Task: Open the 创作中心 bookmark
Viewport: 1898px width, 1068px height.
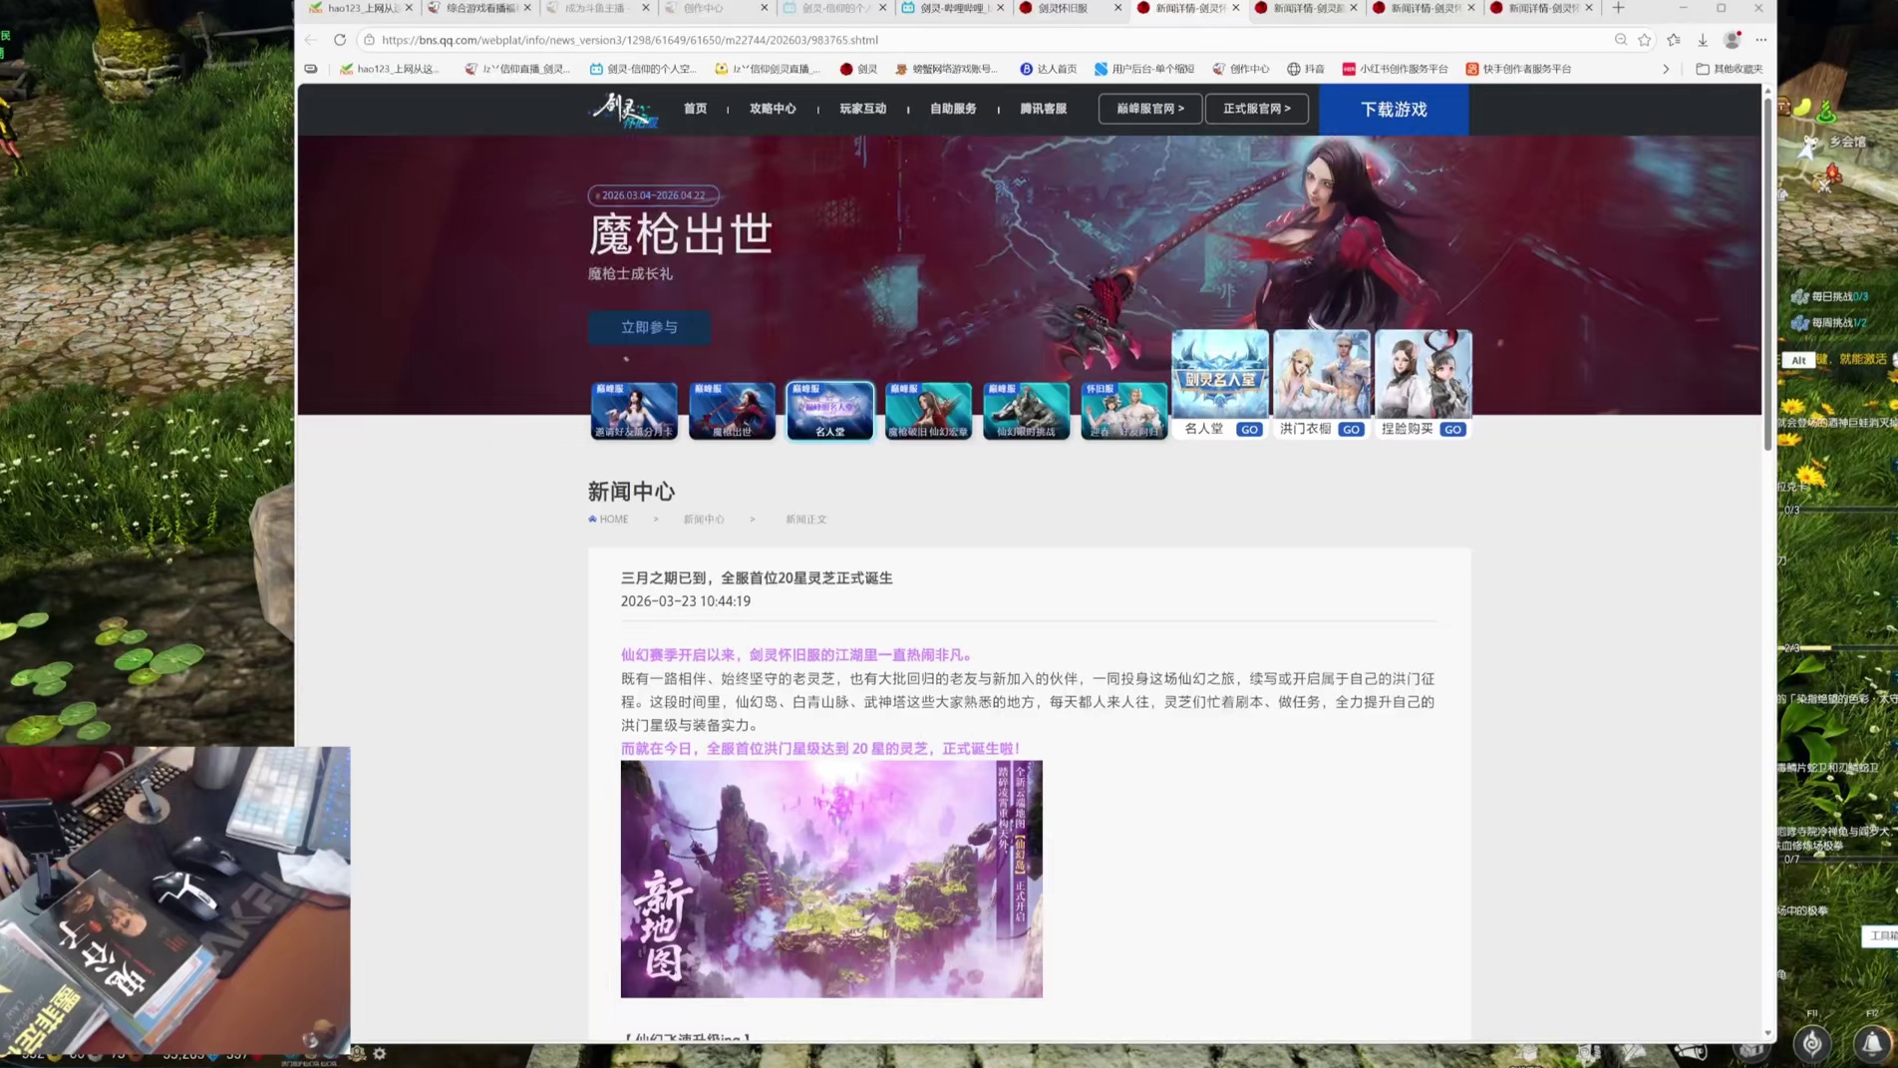Action: point(1241,69)
